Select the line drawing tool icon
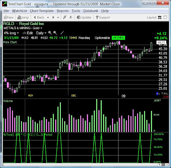 click(x=62, y=33)
